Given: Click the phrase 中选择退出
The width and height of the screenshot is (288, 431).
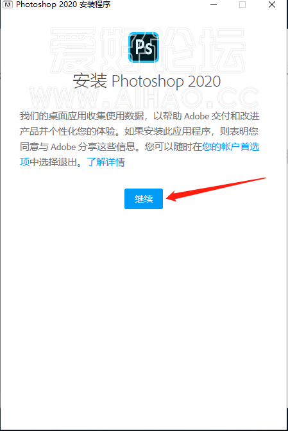Looking at the screenshot, I should point(54,162).
